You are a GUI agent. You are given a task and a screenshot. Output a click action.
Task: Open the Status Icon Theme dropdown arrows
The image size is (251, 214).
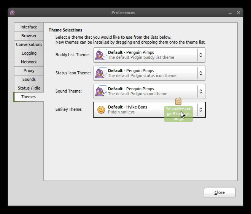[201, 73]
